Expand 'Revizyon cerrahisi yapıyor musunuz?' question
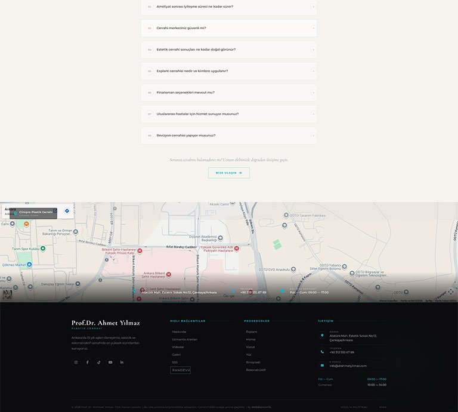 (229, 135)
